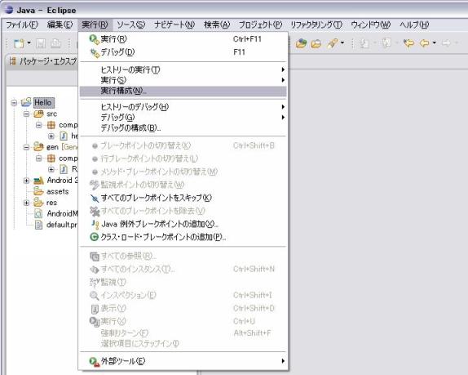
Task: Open the ファイル(F) menu
Action: point(22,25)
